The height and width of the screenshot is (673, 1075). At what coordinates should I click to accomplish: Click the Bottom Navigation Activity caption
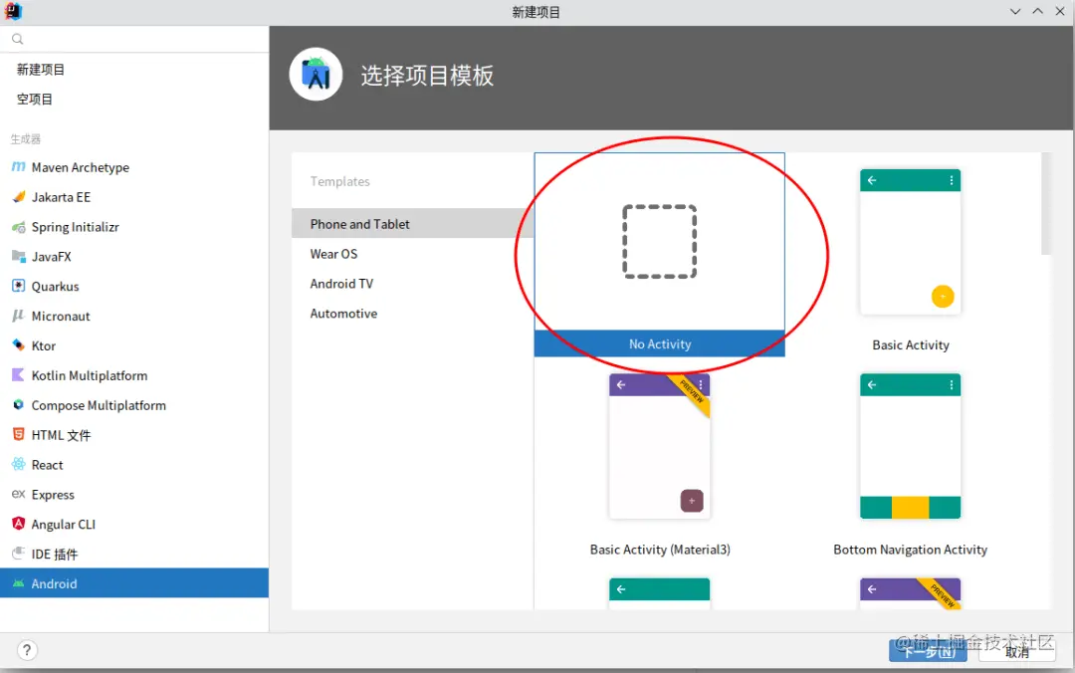911,550
